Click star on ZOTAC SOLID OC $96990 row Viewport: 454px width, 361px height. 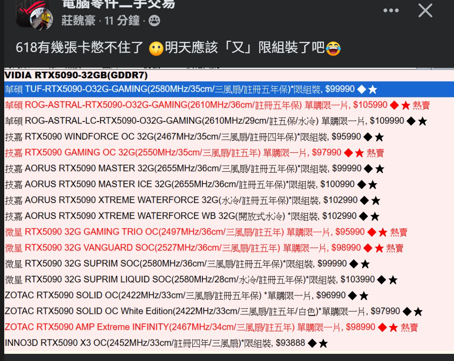point(364,296)
